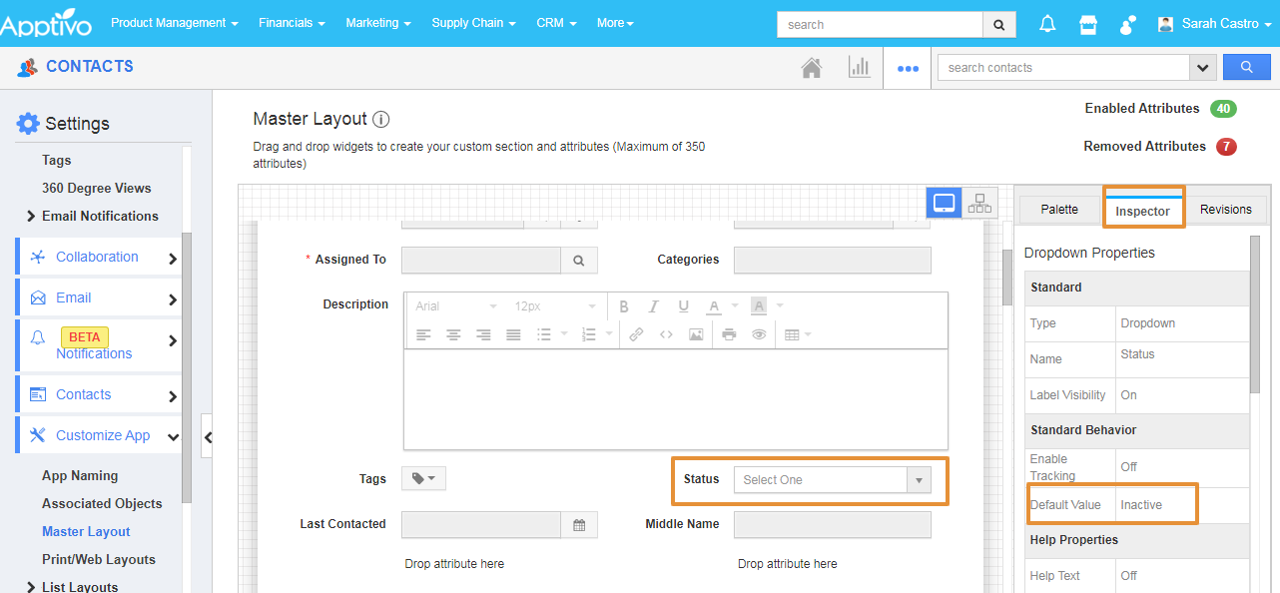Open the app store icon in header
This screenshot has width=1280, height=593.
1088,24
